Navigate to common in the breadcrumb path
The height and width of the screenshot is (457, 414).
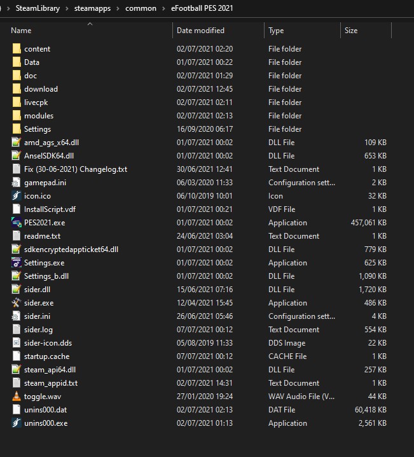pyautogui.click(x=141, y=8)
